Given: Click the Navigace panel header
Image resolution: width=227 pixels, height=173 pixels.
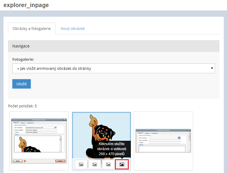Looking at the screenshot, I should [x=113, y=46].
